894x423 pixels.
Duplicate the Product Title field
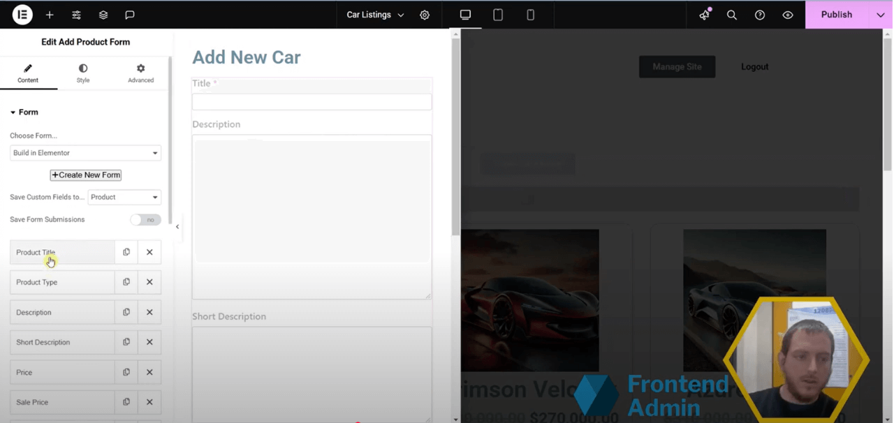click(126, 252)
